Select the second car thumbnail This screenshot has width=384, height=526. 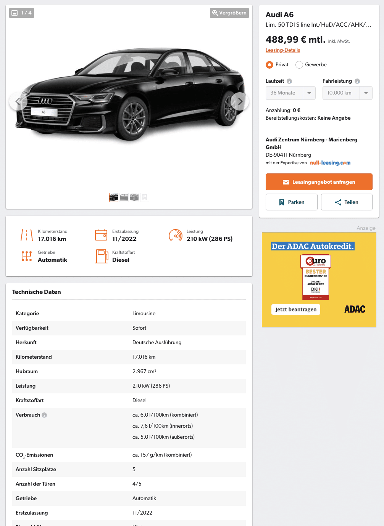coord(124,197)
